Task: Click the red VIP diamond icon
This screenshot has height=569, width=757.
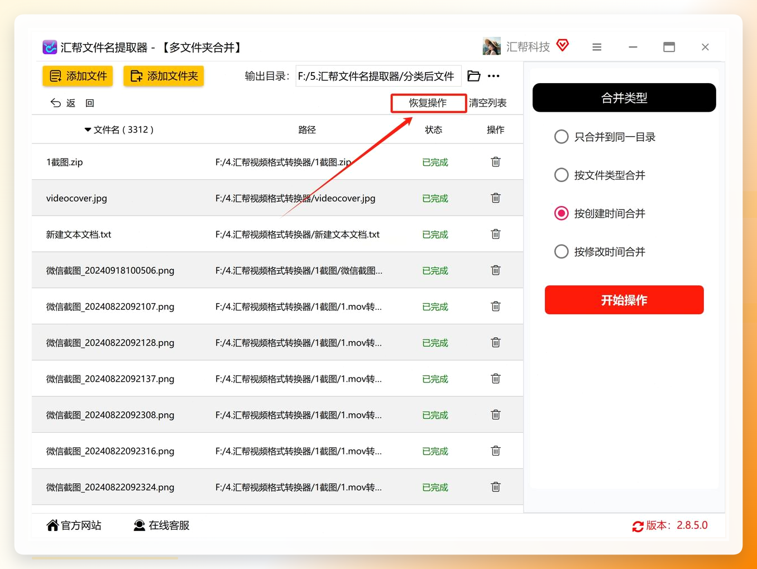Action: pyautogui.click(x=563, y=45)
